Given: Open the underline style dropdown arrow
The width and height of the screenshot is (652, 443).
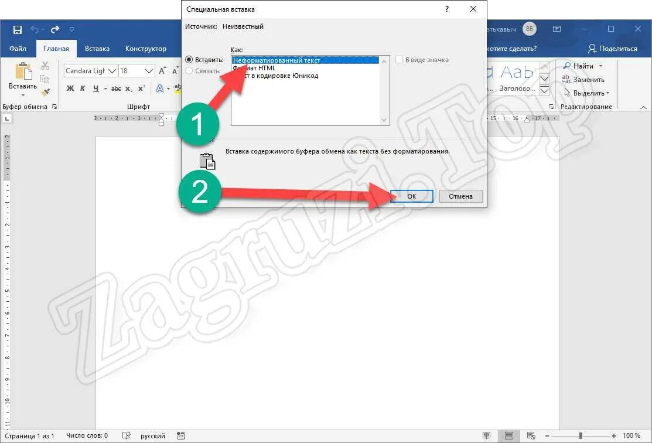Looking at the screenshot, I should coord(105,88).
